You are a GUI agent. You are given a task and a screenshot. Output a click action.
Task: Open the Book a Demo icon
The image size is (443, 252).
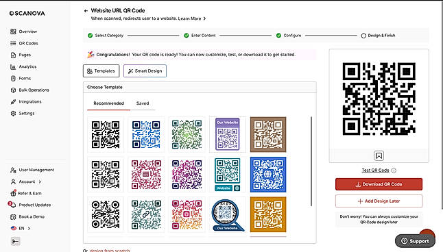[13, 216]
